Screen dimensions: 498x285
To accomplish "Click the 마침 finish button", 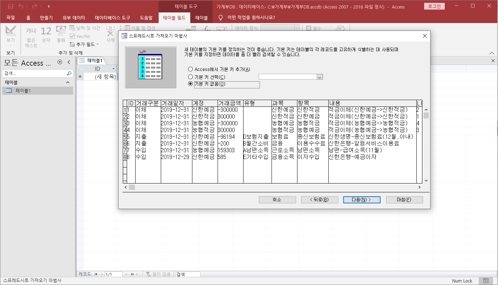I will click(404, 200).
